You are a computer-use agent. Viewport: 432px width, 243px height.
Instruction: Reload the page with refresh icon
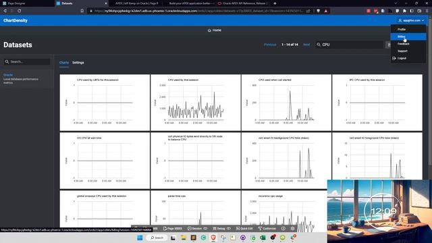coord(20,11)
